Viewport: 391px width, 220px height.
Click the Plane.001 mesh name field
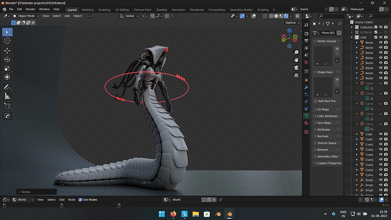pos(328,33)
